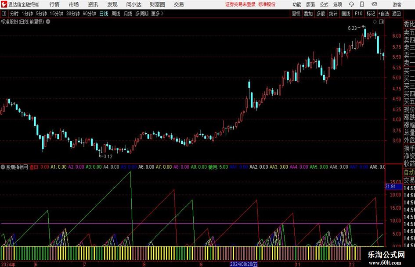
Task: Switch to 30分钟 period
Action: [x=73, y=14]
